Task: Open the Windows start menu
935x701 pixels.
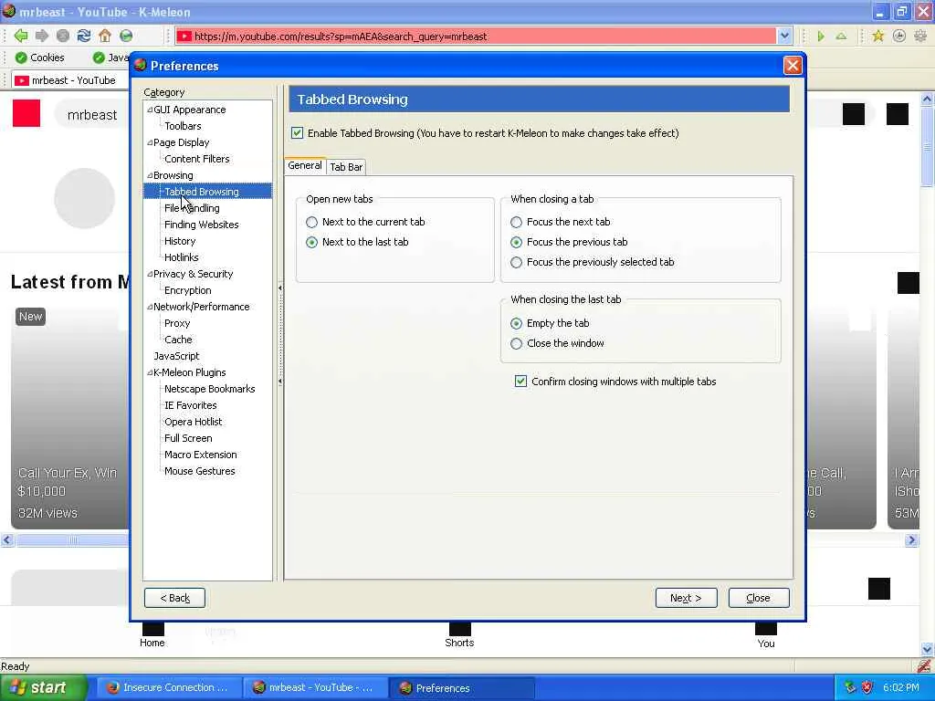Action: 43,687
